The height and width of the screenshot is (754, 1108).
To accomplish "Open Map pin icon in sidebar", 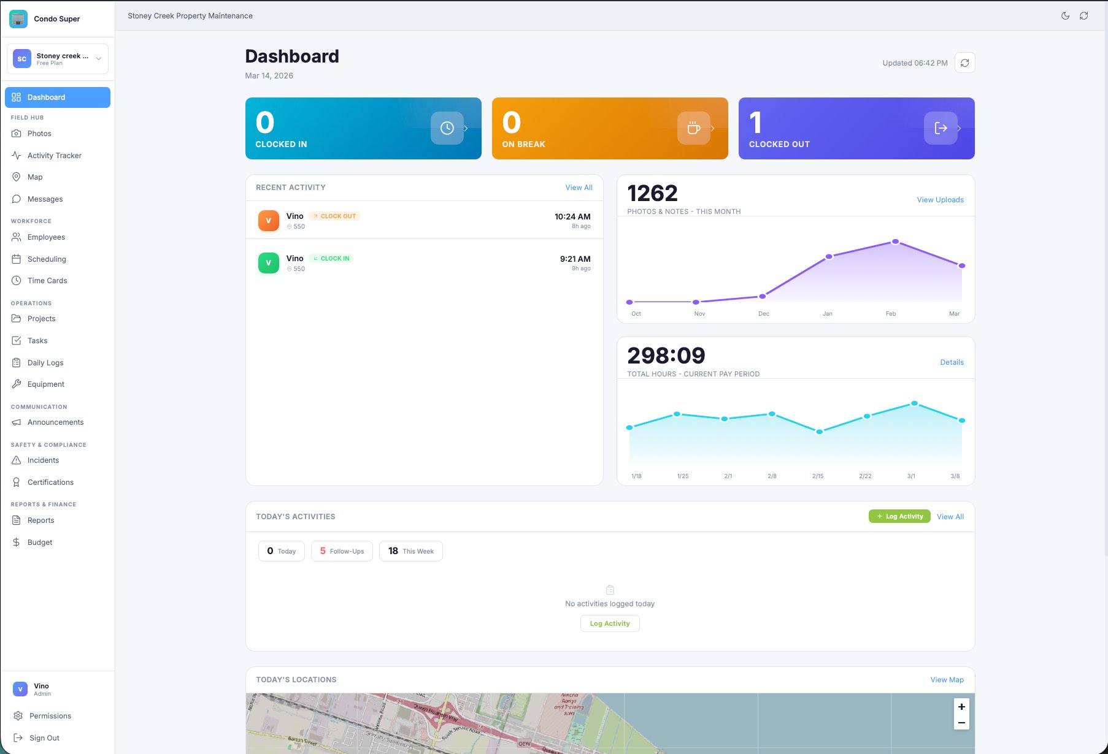I will (17, 177).
